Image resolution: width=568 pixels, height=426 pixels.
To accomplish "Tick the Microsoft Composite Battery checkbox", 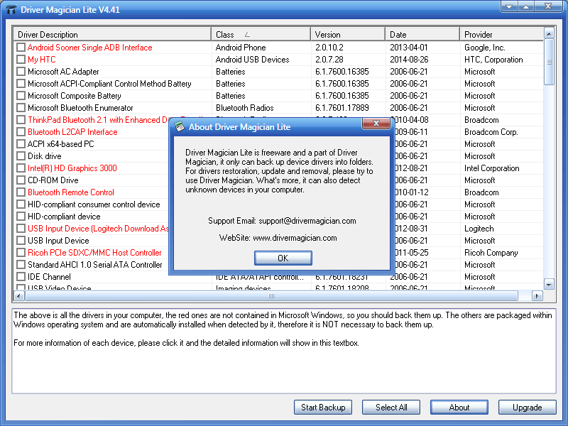I will tap(21, 96).
